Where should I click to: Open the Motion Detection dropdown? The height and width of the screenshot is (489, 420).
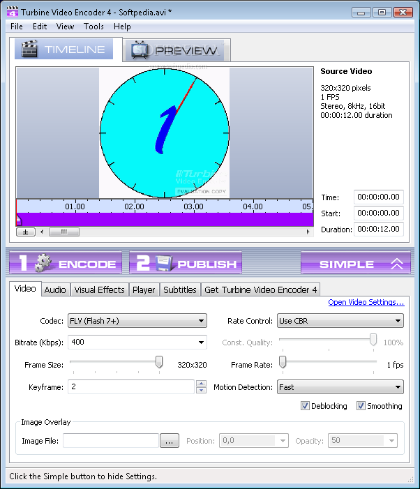(340, 387)
